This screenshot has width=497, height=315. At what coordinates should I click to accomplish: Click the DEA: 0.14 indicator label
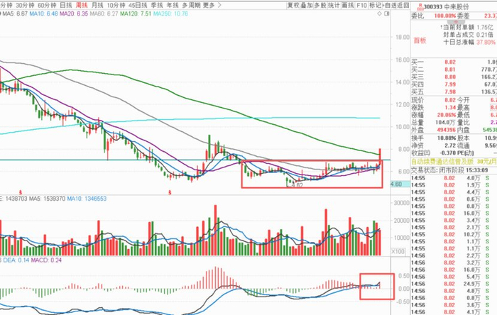(x=16, y=260)
